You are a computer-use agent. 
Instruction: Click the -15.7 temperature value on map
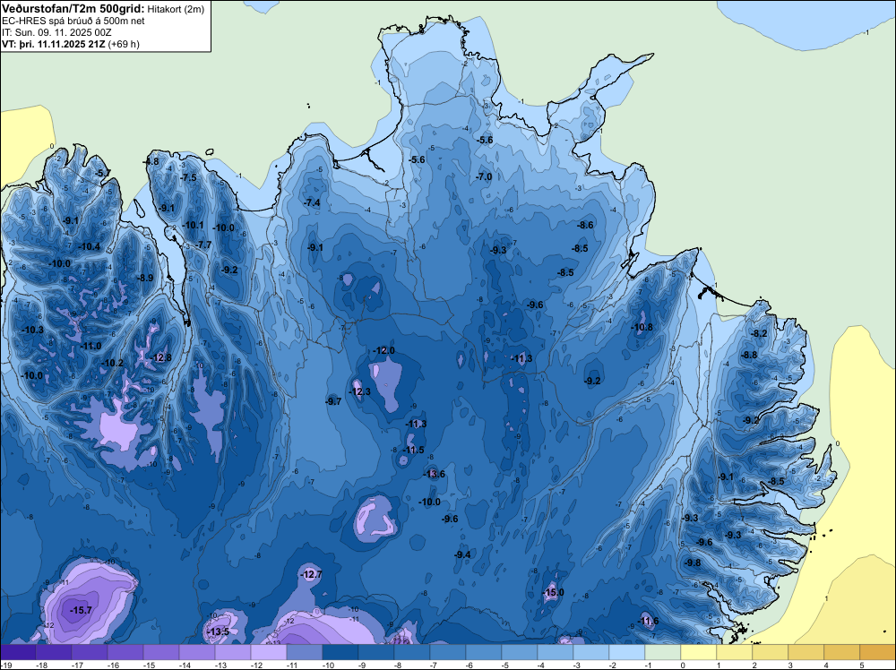coord(81,610)
